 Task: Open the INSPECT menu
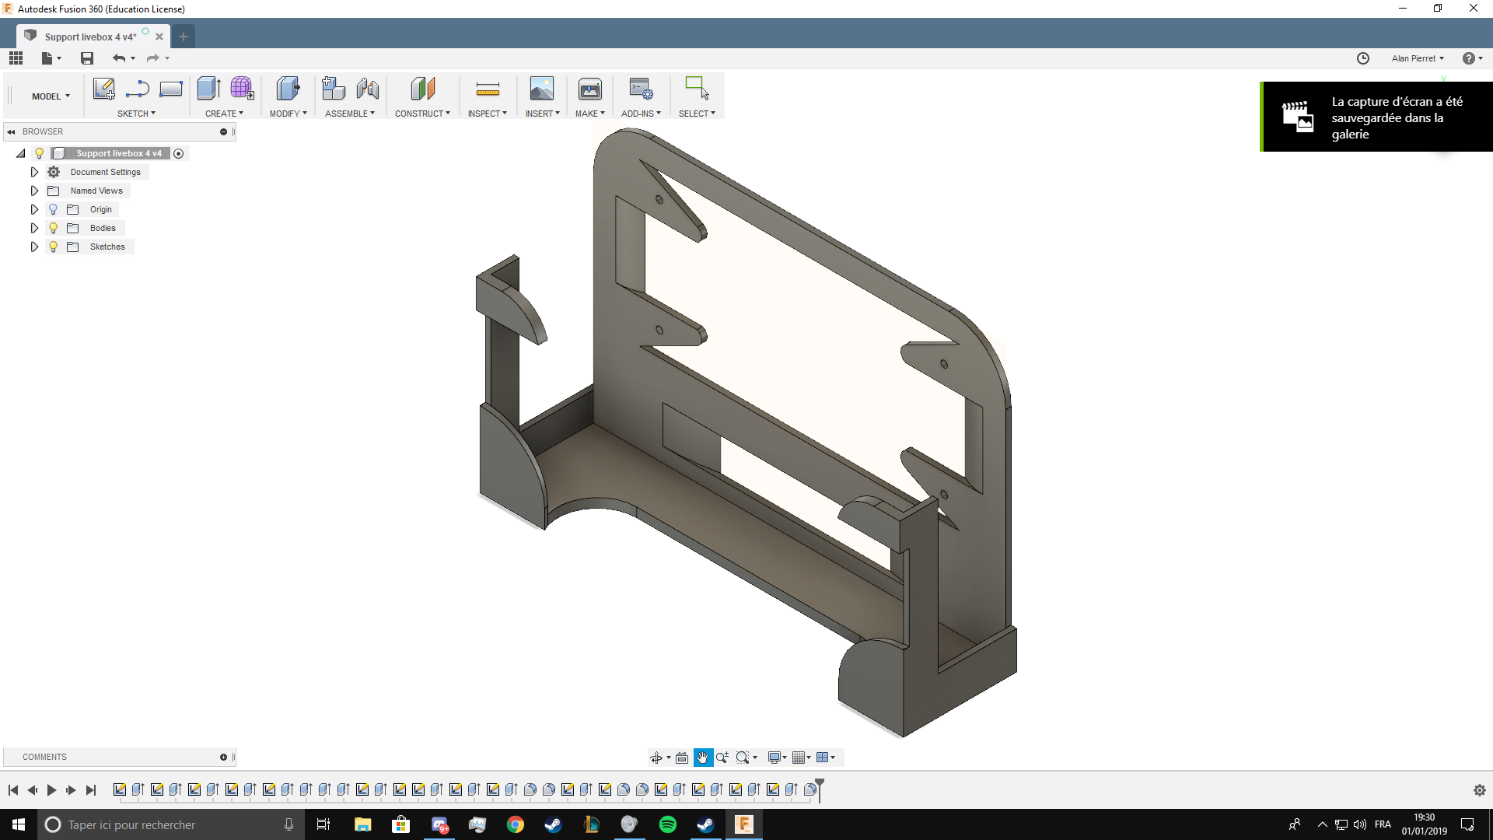488,114
